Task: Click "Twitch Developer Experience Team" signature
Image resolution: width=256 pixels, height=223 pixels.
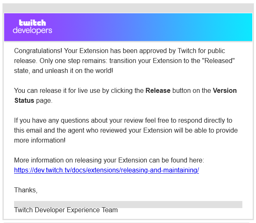Action: pos(66,210)
